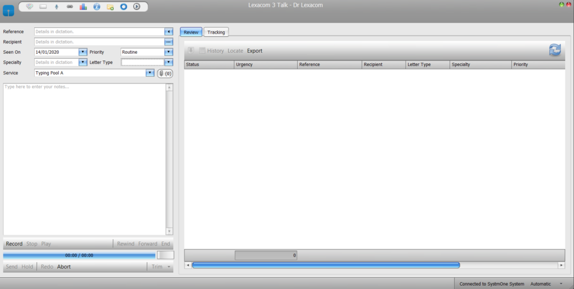Viewport: 574px width, 289px height.
Task: Switch to the Tracking tab
Action: 216,32
